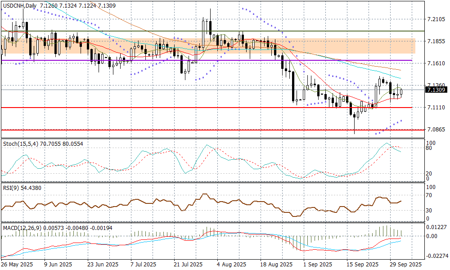The height and width of the screenshot is (270, 450).
Task: Click the MACD(12,26,9) indicator label
Action: (x=22, y=228)
